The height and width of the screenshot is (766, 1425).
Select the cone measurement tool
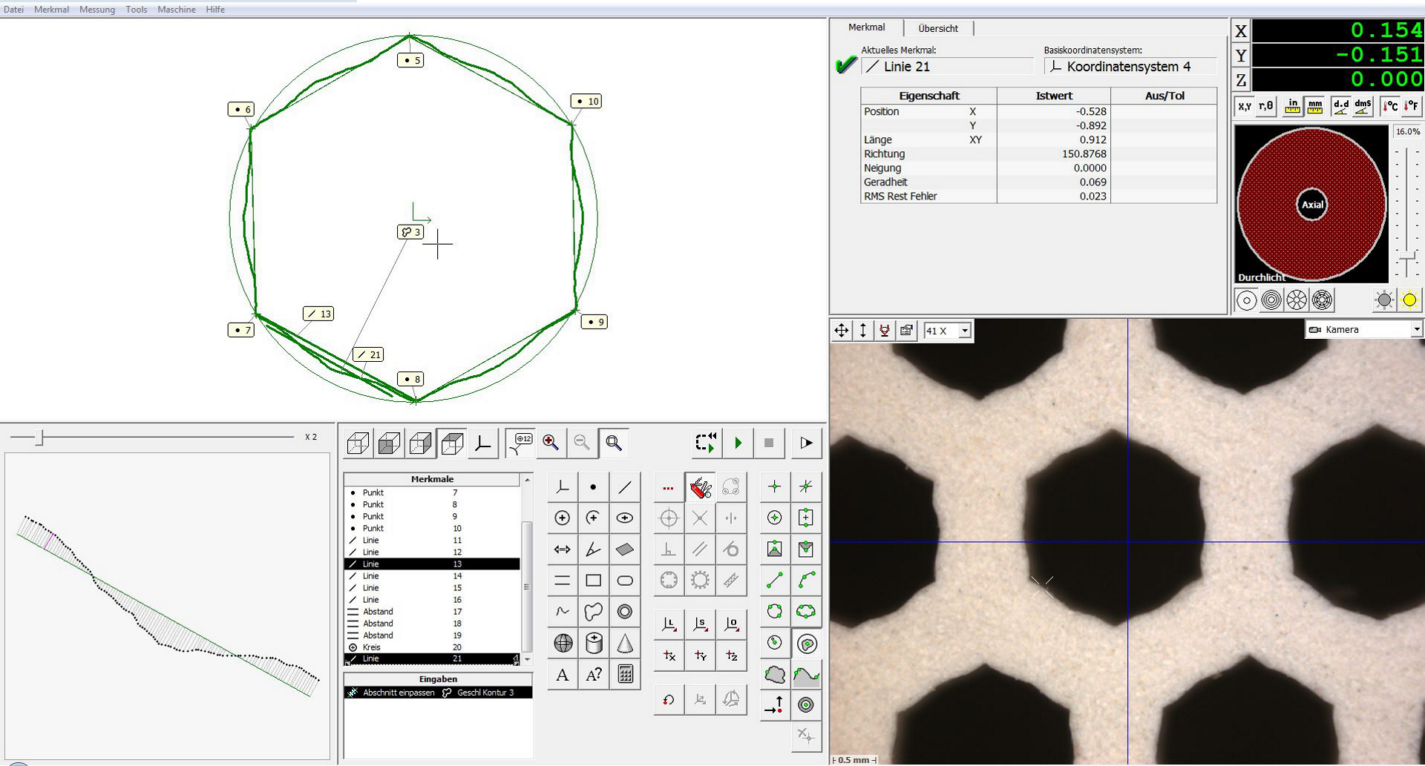pos(625,643)
